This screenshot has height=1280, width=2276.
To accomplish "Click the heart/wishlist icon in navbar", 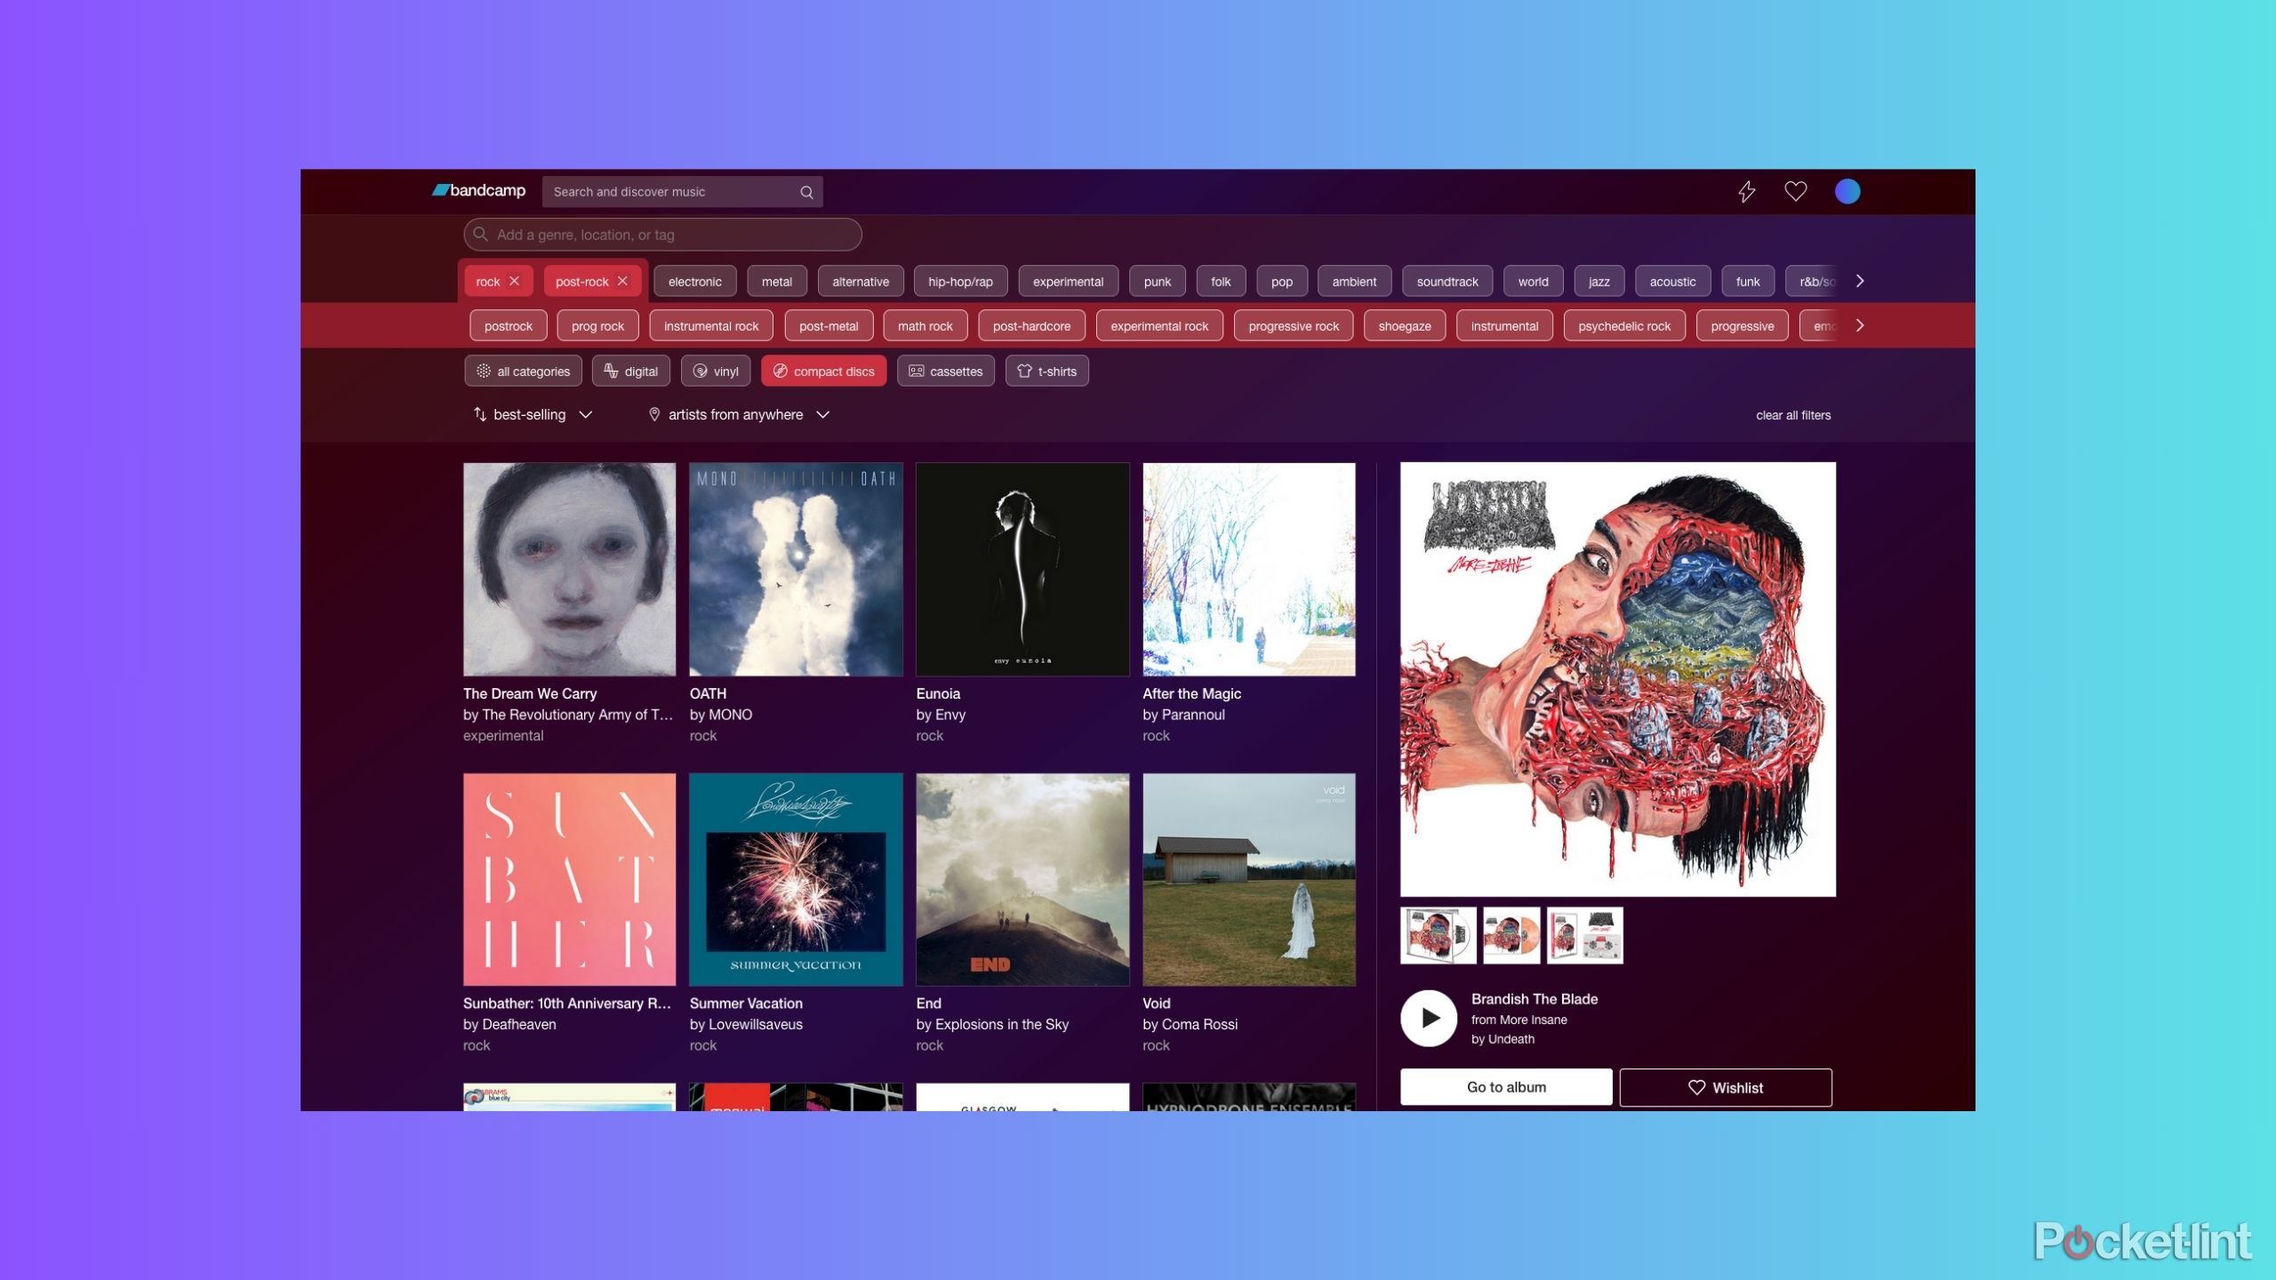I will (x=1794, y=191).
